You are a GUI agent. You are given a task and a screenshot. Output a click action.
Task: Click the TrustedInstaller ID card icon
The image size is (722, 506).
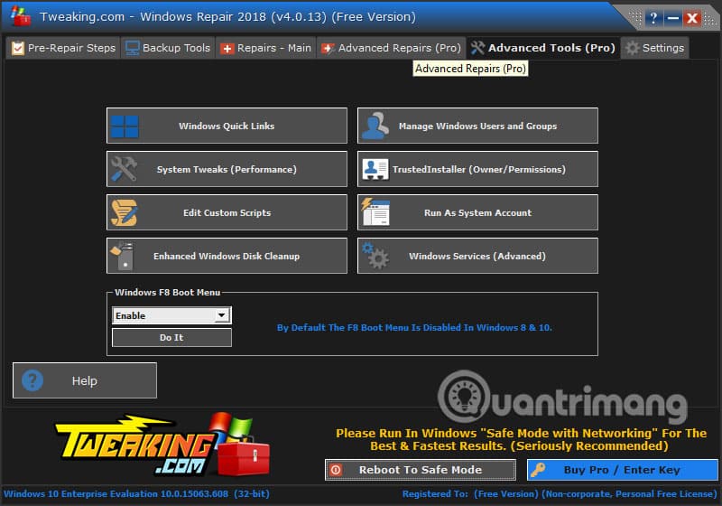tap(375, 169)
